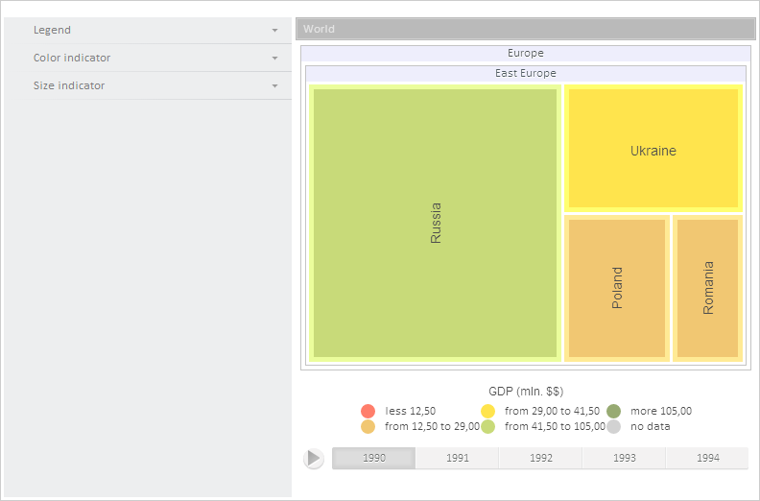This screenshot has width=760, height=501.
Task: Click the East Europe subgroup header
Action: coord(526,73)
